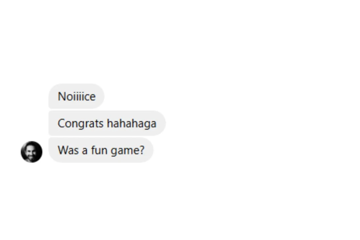The width and height of the screenshot is (360, 240).
Task: Click the letter "N" starting "Noiiiice"
Action: [62, 96]
